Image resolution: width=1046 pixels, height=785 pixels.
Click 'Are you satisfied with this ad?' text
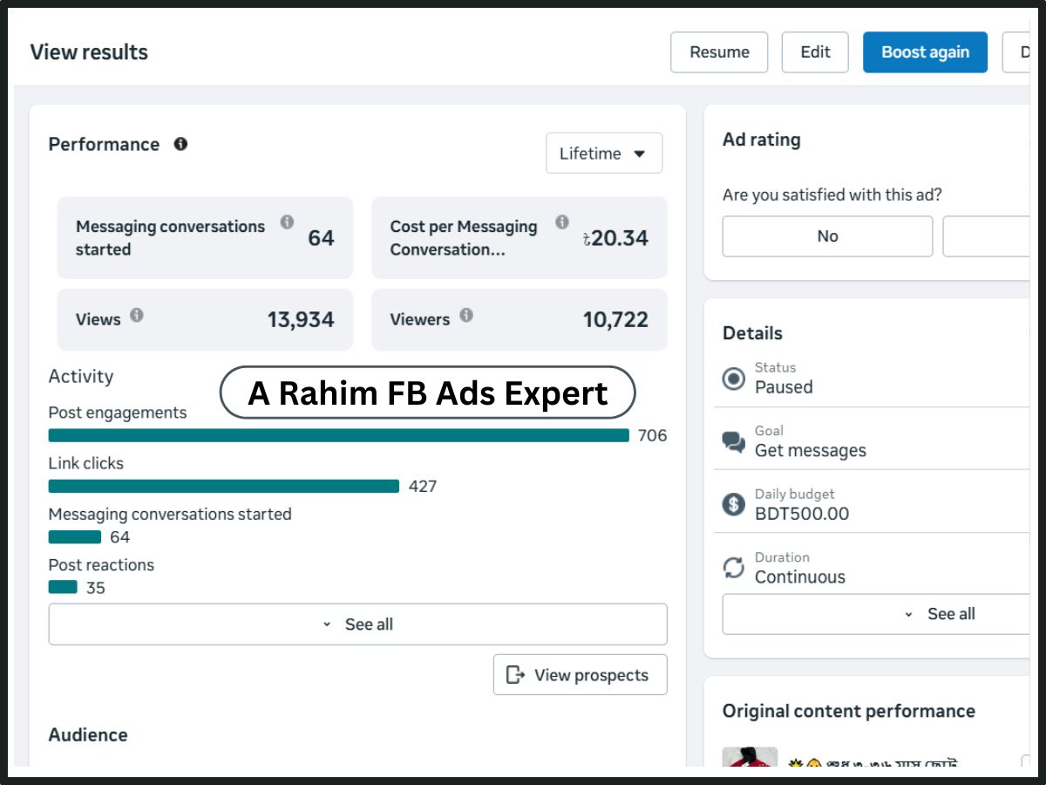pos(832,195)
